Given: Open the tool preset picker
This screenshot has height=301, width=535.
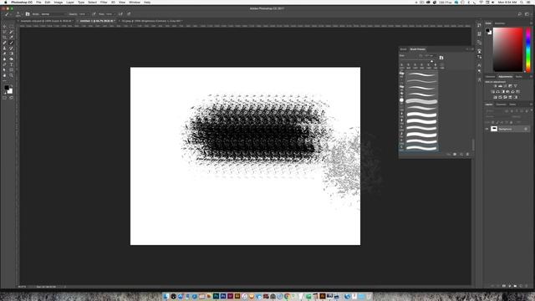Looking at the screenshot, I should (8, 14).
